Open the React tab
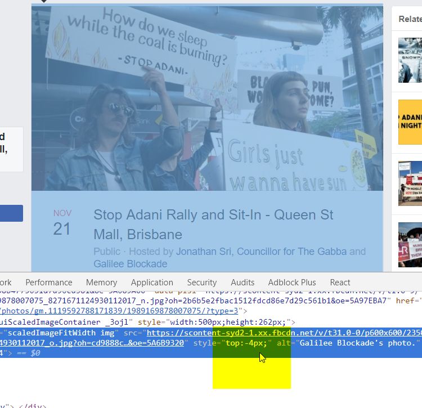The height and width of the screenshot is (408, 422). pos(340,283)
